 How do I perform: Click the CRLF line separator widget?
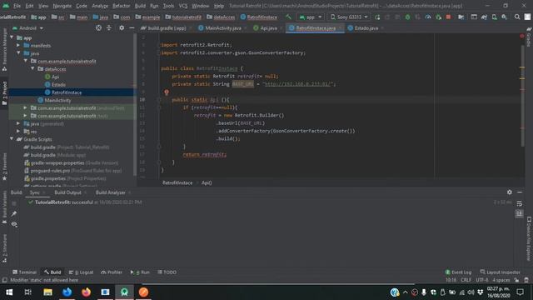(x=466, y=280)
